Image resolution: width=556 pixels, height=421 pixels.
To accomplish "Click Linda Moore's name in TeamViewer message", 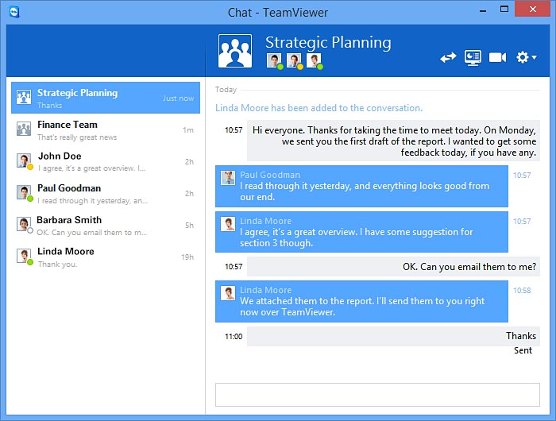I will (265, 290).
